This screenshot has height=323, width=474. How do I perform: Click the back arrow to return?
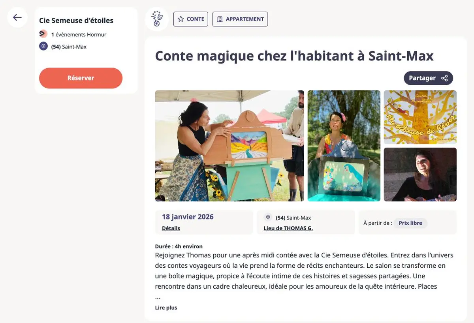(x=17, y=17)
